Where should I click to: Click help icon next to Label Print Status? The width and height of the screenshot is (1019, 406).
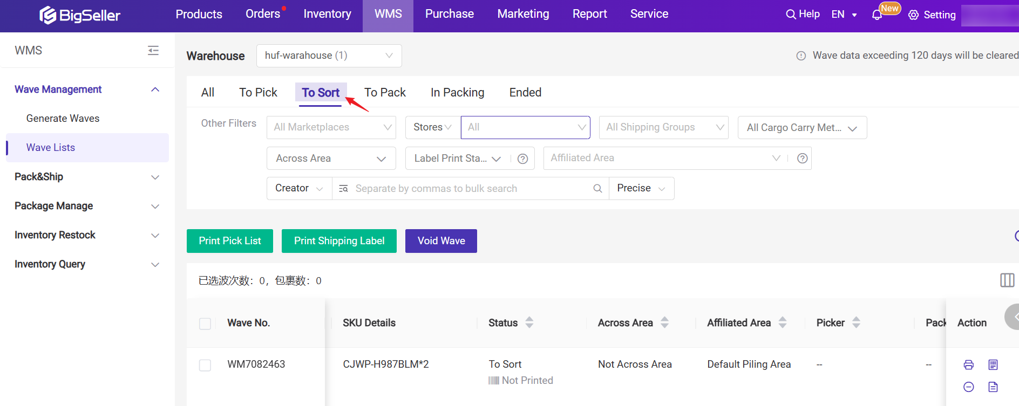coord(522,159)
